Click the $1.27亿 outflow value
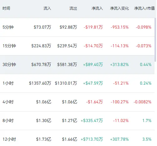This screenshot has height=146, width=157. 69,120
